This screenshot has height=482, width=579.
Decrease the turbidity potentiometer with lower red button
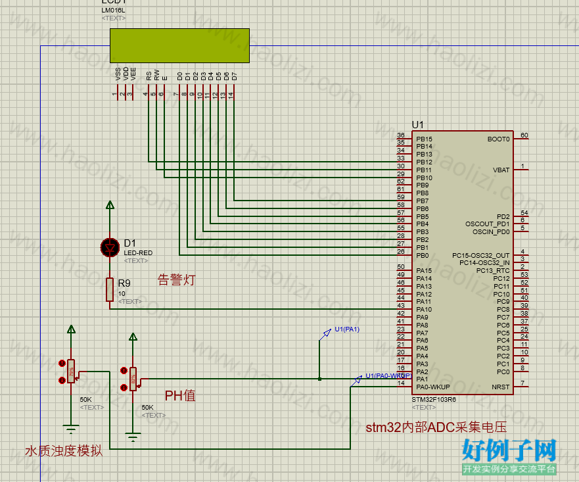click(x=62, y=380)
